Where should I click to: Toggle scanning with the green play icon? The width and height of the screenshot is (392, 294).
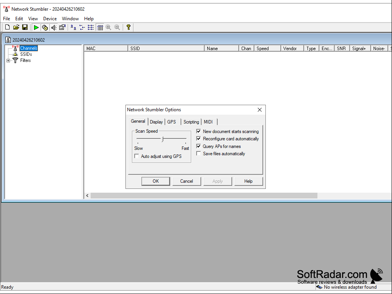(x=36, y=27)
